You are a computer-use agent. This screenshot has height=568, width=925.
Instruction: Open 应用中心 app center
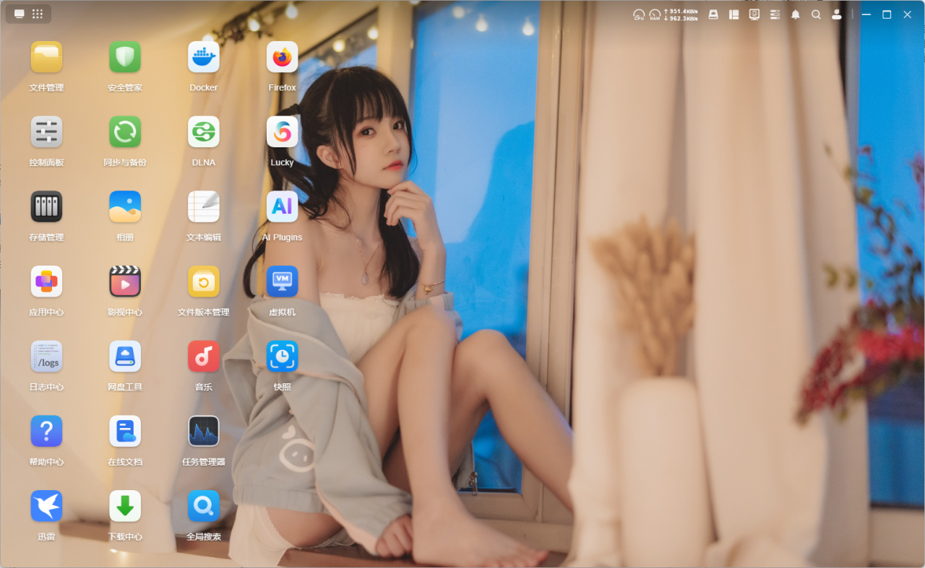46,281
